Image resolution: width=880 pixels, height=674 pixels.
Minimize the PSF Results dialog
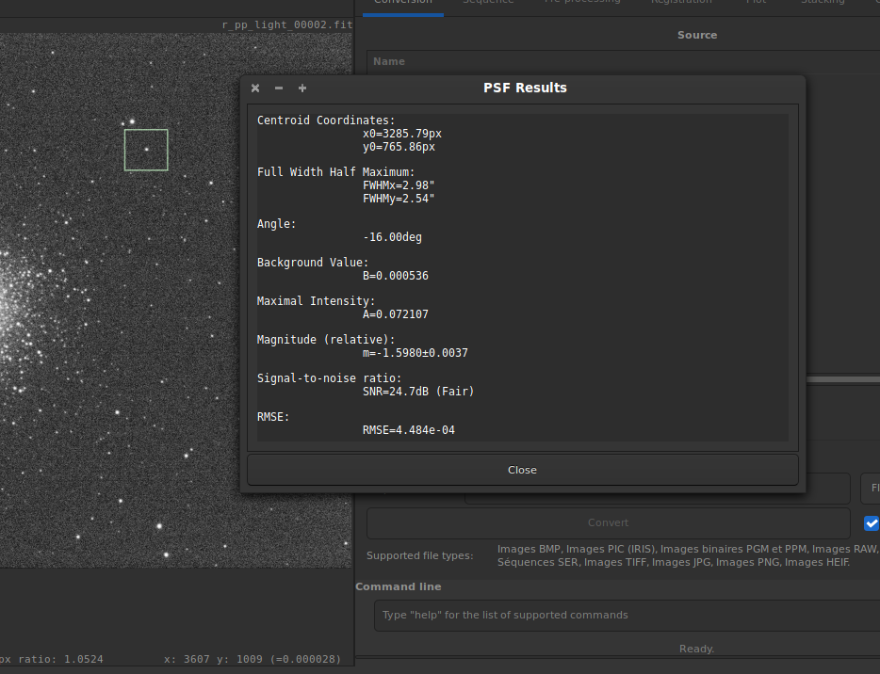point(279,88)
